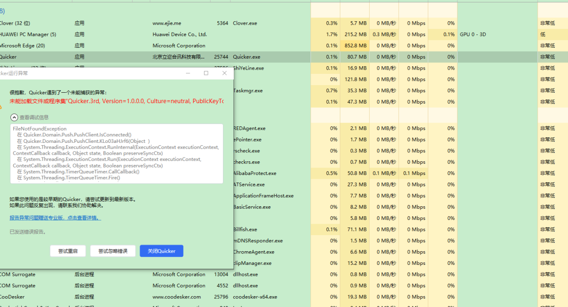Click the 0.1 Mbps network value
The image size is (568, 307).
pos(414,173)
